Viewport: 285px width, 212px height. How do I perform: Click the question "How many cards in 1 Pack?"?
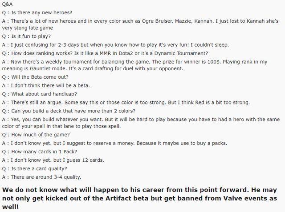tap(40, 152)
